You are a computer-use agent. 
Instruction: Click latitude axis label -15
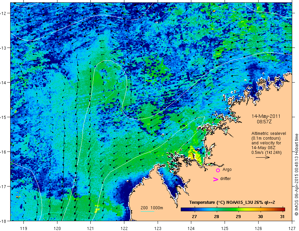pos(3,117)
